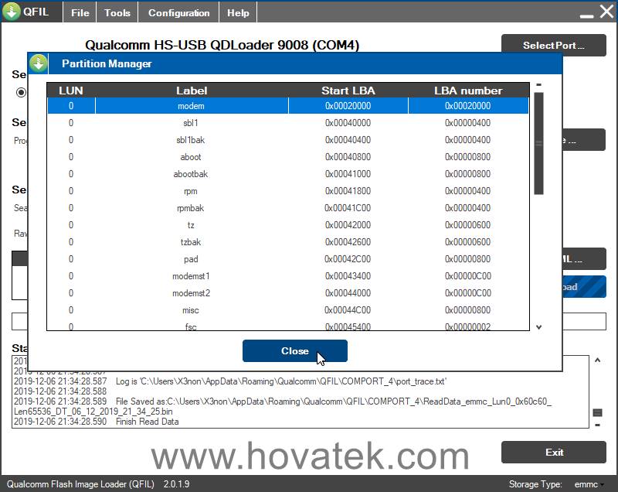Select the sbl1 partition label
618x492 pixels.
click(x=191, y=123)
